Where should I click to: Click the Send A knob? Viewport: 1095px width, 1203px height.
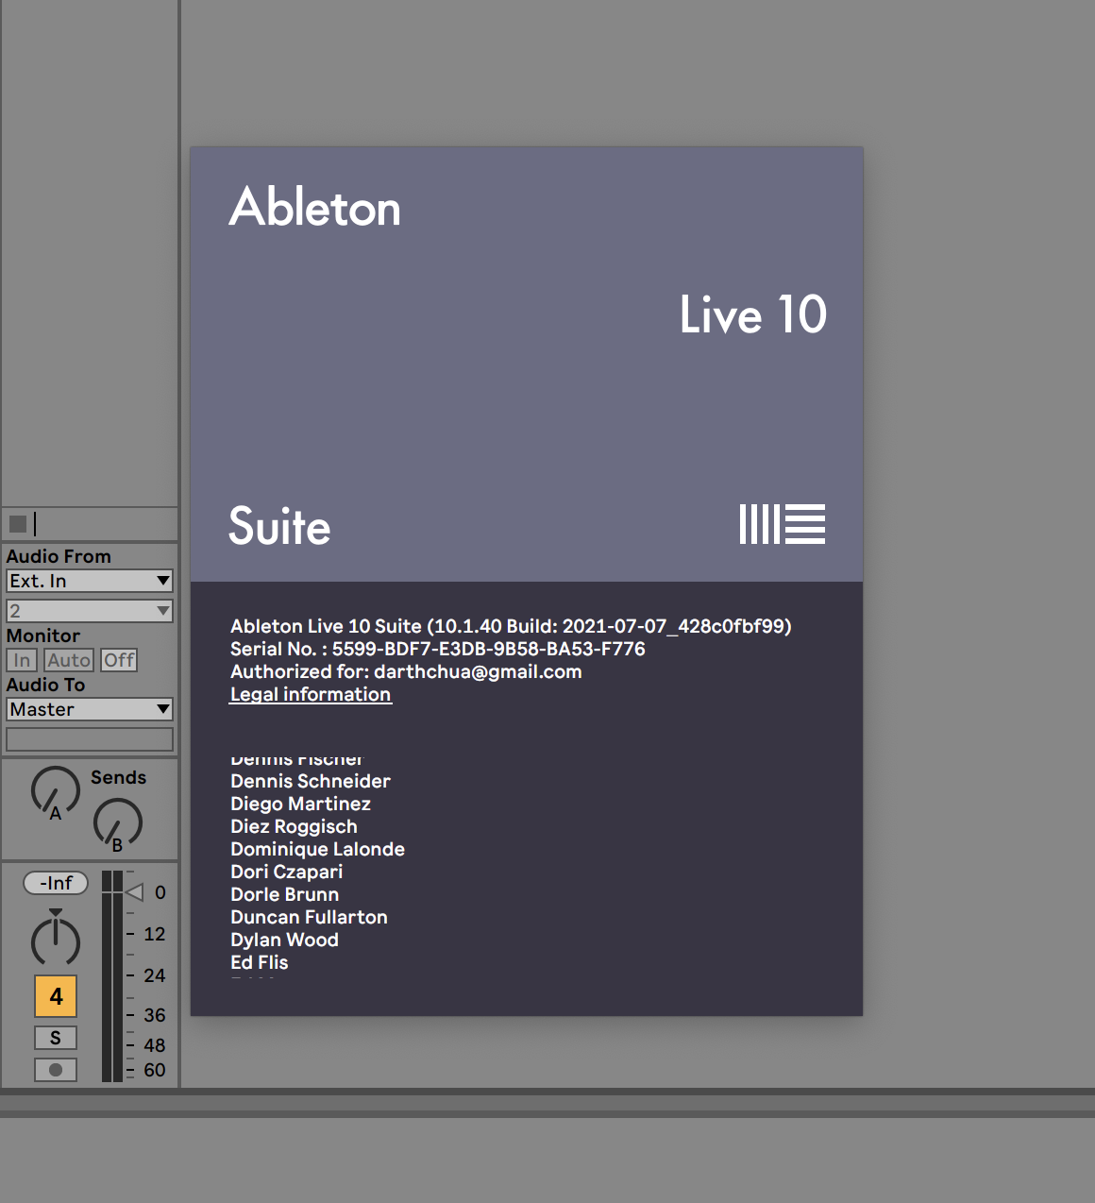(56, 791)
